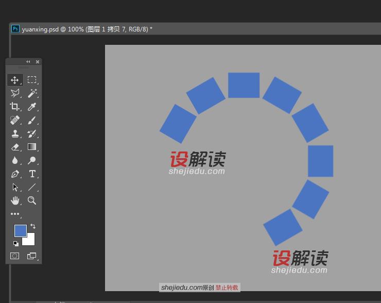The width and height of the screenshot is (381, 303).
Task: Click the upright blue square on the circle's right side
Action: click(x=320, y=161)
